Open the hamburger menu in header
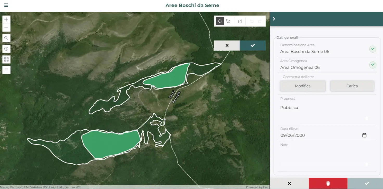This screenshot has width=383, height=189. 6,5
